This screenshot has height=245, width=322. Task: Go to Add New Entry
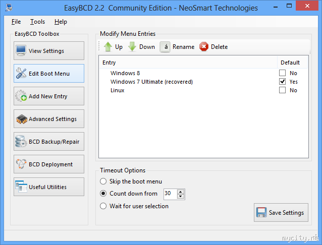(x=49, y=96)
